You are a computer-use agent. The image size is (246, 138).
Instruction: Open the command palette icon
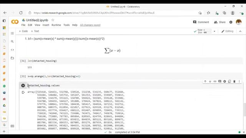click(12, 126)
